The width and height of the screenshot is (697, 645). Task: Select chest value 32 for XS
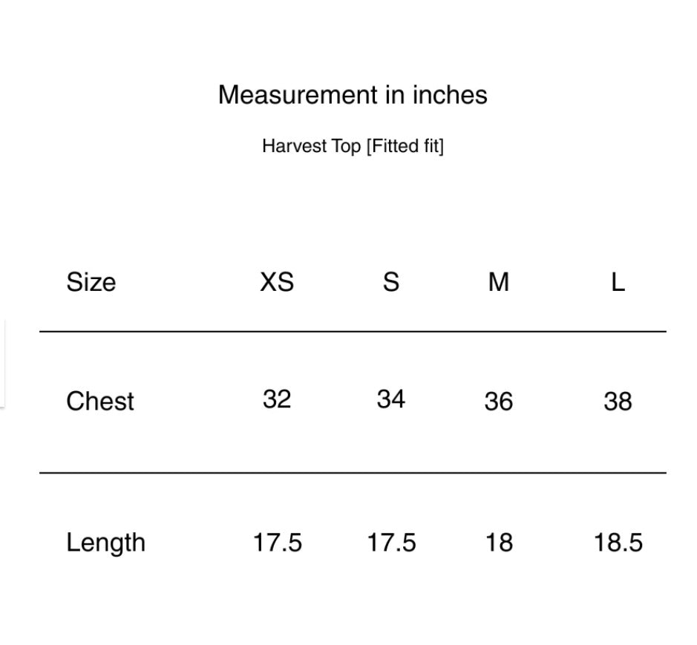tap(277, 399)
